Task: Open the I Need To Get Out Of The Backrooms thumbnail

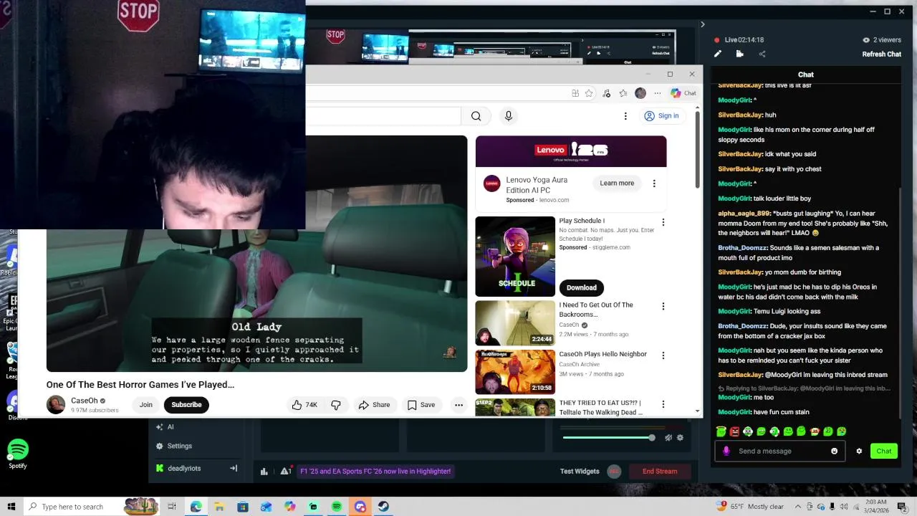Action: point(515,323)
